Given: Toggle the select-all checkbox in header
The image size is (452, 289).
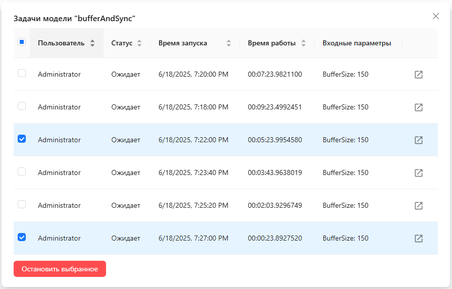Looking at the screenshot, I should (22, 42).
